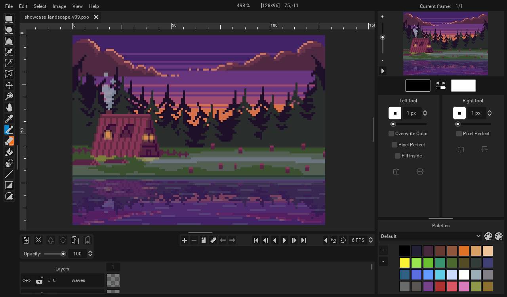507x297 pixels.
Task: Add a new layer
Action: tap(26, 240)
